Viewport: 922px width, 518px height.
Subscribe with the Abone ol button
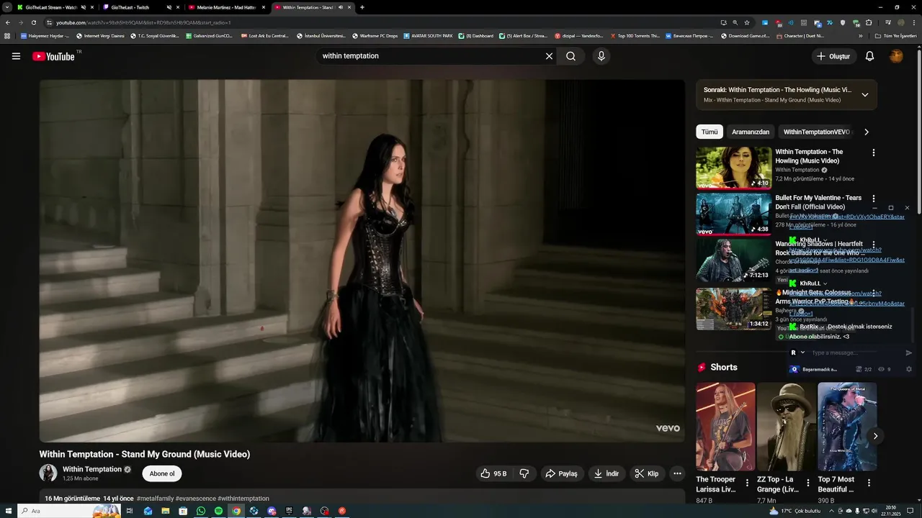[162, 473]
